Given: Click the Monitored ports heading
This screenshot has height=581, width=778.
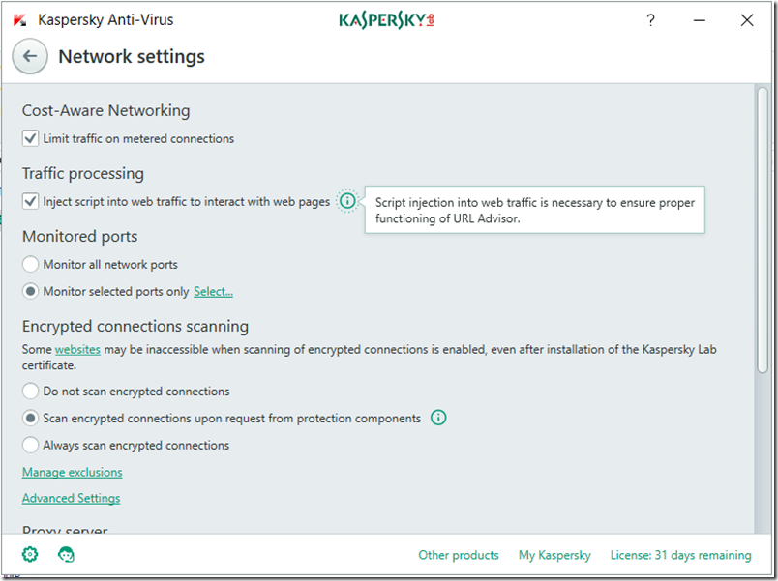Looking at the screenshot, I should tap(80, 237).
